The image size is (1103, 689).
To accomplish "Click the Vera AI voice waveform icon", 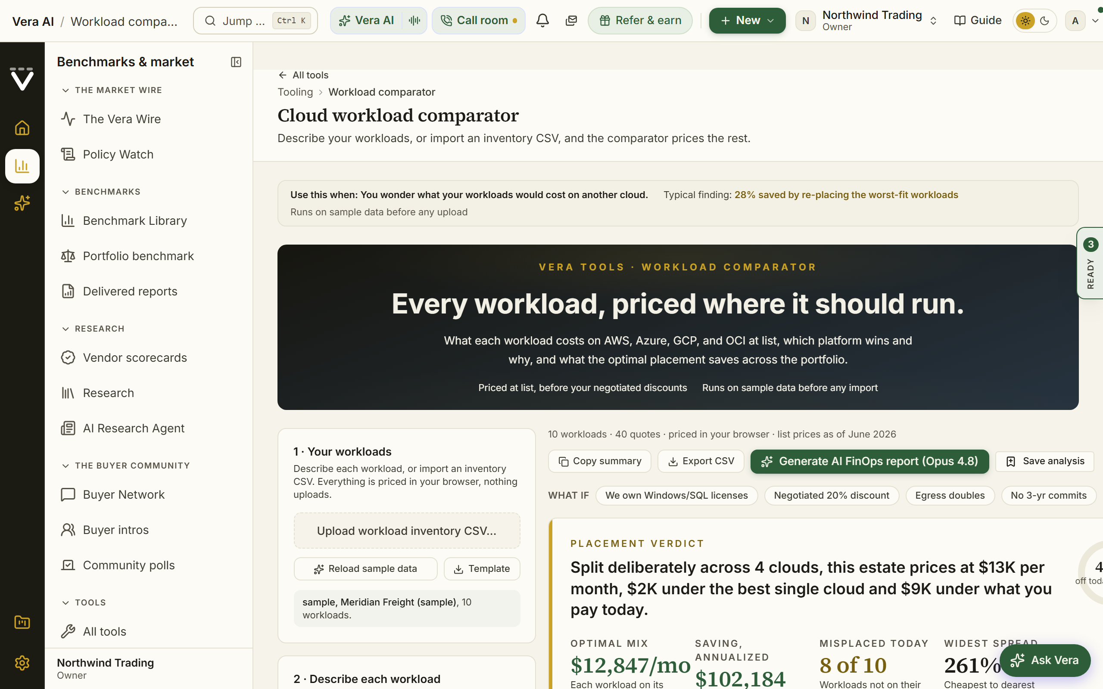I will tap(414, 21).
